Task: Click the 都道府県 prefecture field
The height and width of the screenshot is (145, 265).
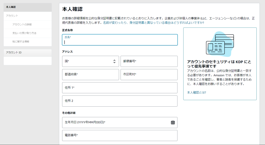Action: pyautogui.click(x=90, y=74)
